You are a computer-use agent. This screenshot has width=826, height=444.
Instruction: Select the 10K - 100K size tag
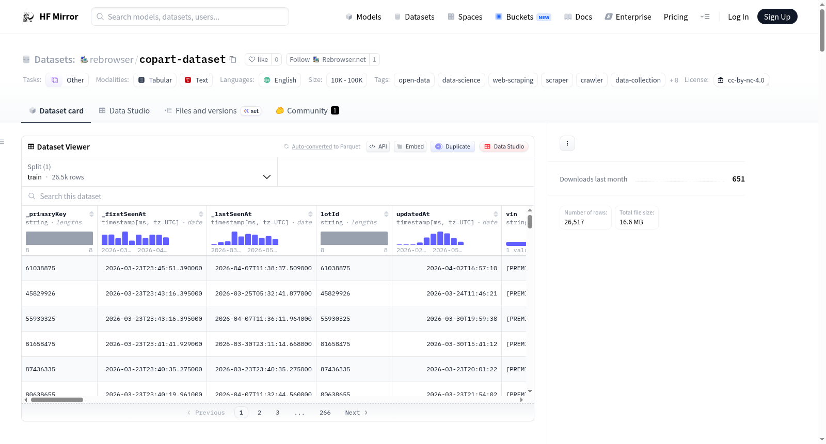click(x=347, y=80)
